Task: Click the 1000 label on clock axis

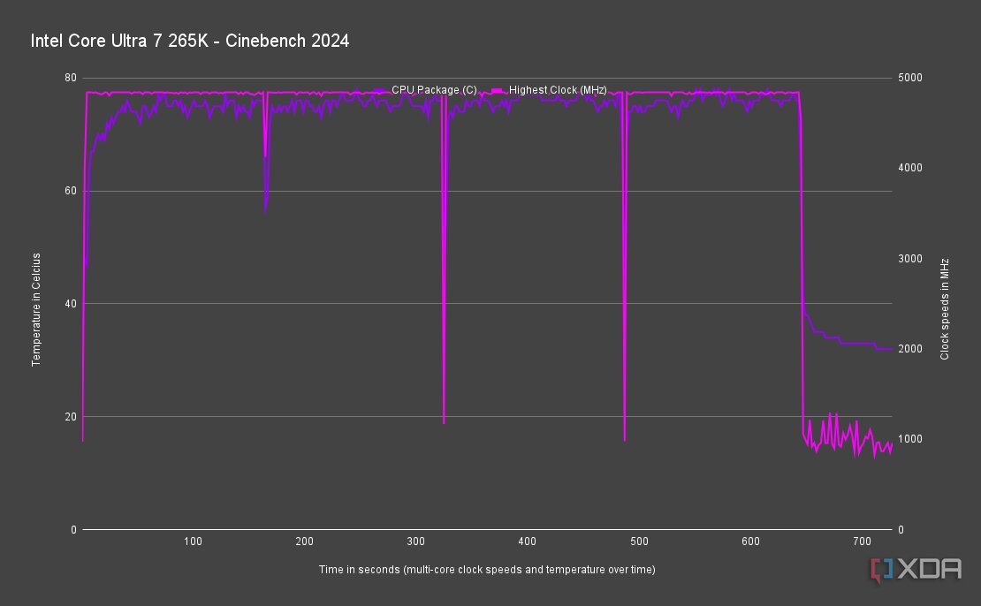Action: [x=909, y=439]
